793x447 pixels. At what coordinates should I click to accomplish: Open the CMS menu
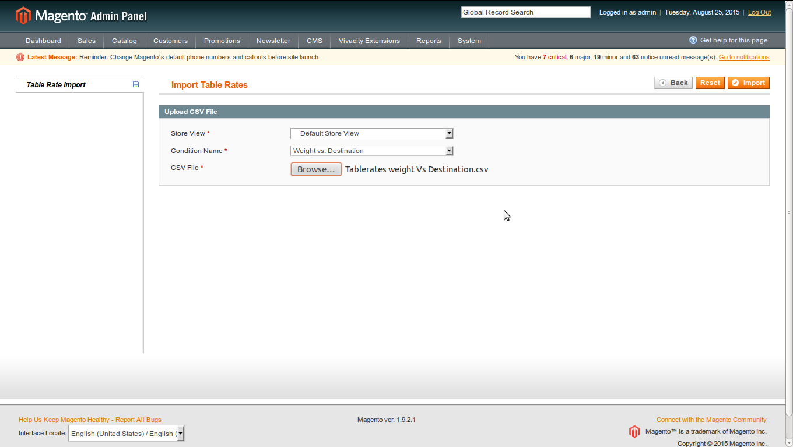(x=314, y=41)
